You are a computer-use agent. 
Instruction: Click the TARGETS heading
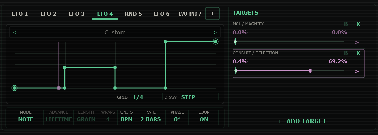245,13
